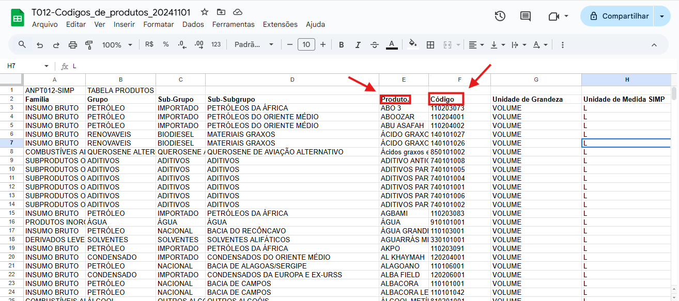Select the cell 'ABU ASAFAH'

404,125
